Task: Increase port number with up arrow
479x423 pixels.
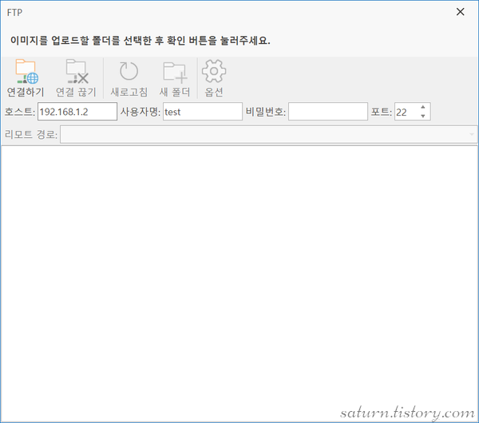Action: [423, 107]
